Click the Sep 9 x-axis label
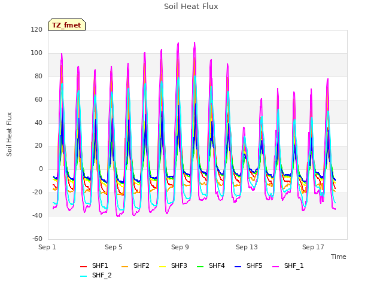This screenshot has height=287, width=383. coord(180,247)
